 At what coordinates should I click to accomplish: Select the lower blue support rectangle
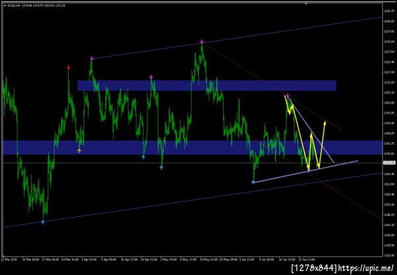193,147
